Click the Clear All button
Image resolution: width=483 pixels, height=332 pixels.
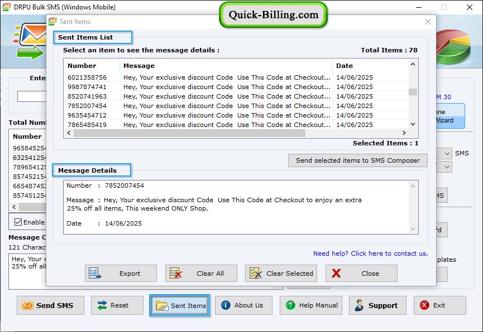tap(201, 274)
